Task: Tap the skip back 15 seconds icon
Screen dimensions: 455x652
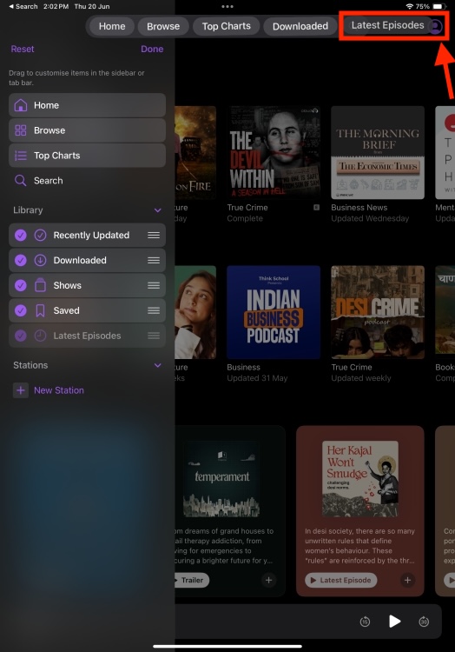Action: click(x=365, y=622)
